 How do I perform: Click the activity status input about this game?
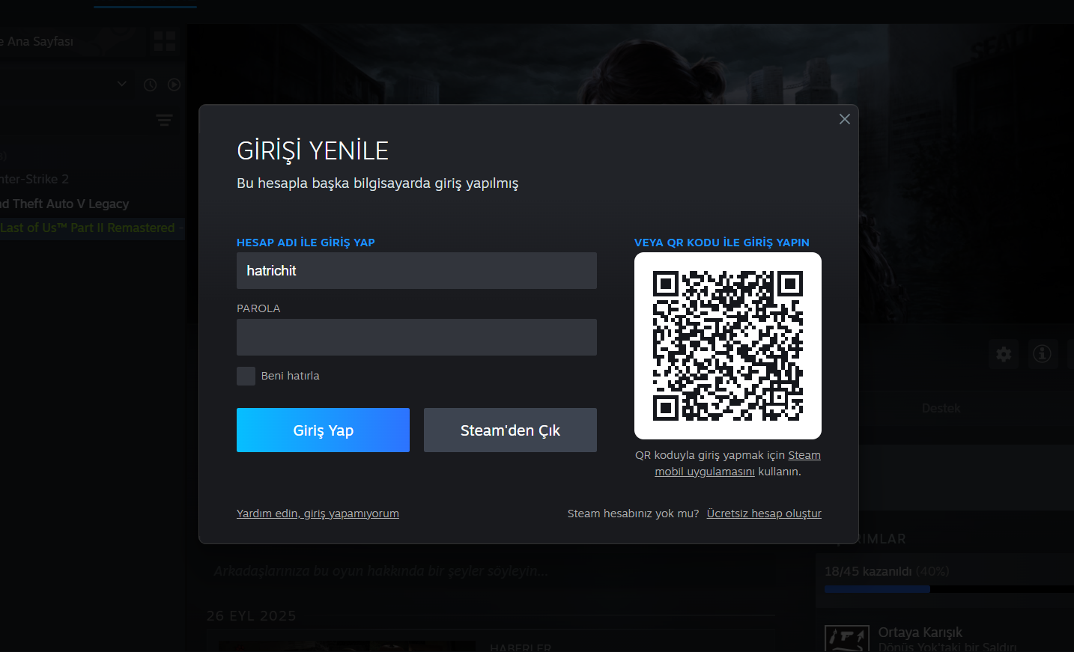491,571
